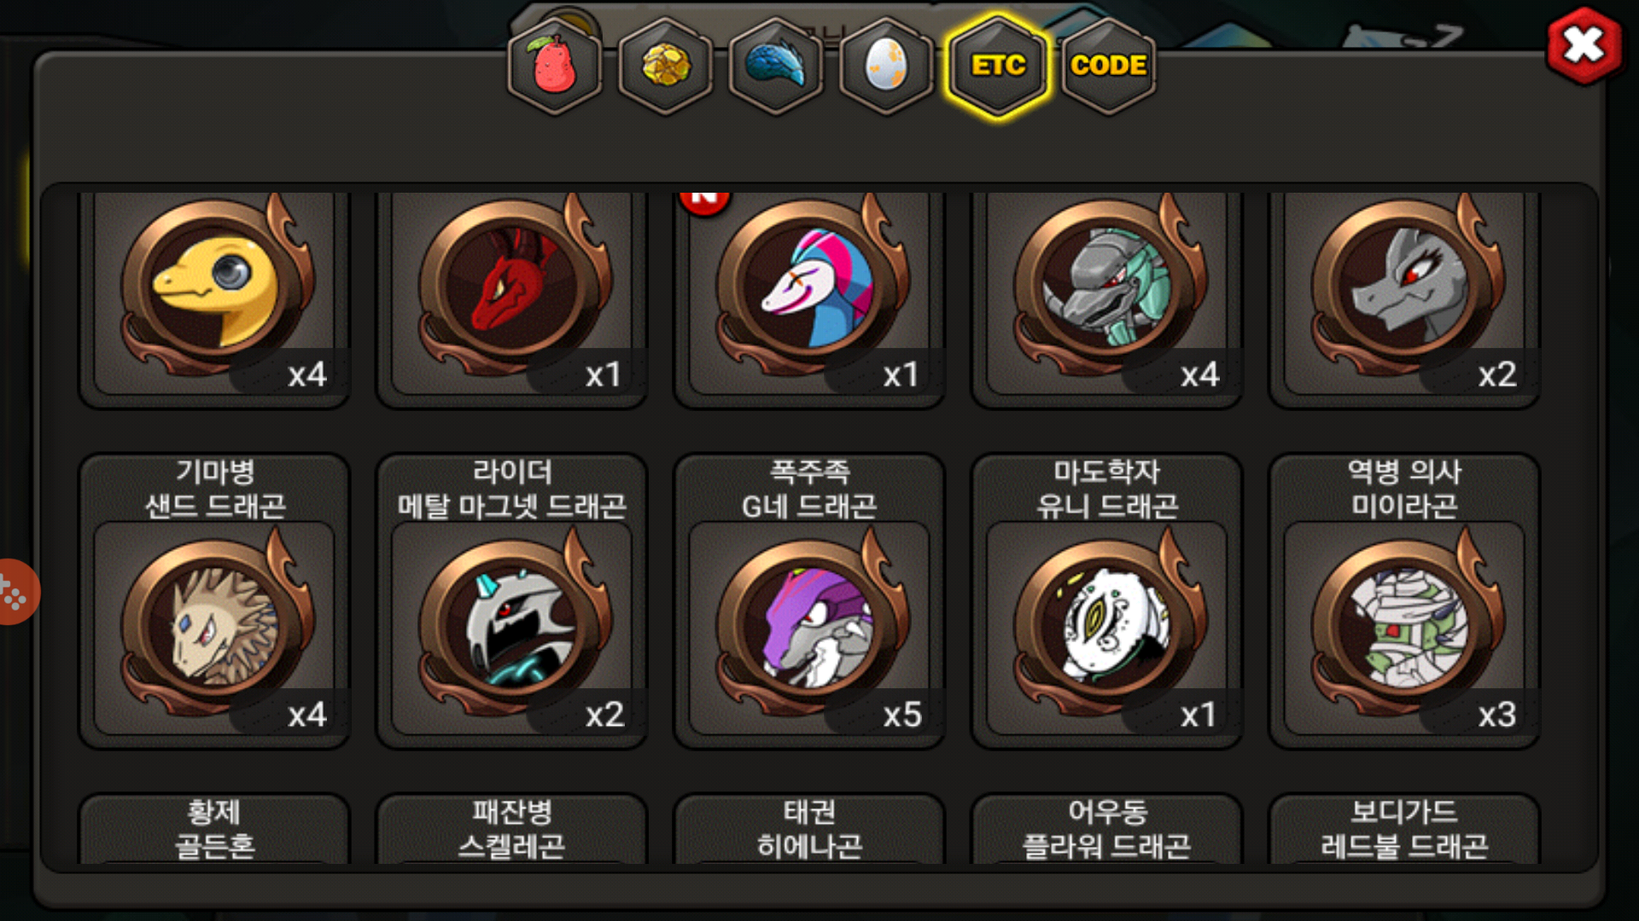Switch to the gold nugget tab

coord(666,66)
